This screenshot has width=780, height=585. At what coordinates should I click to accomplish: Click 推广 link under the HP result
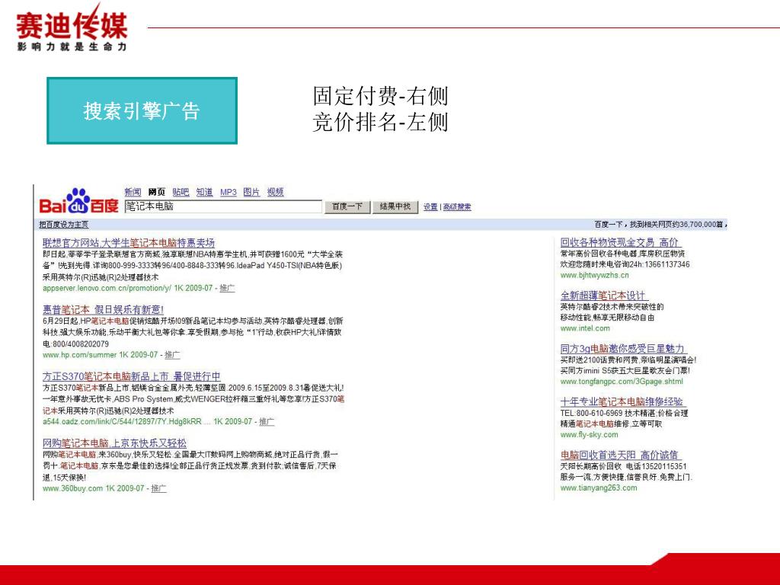[x=172, y=355]
